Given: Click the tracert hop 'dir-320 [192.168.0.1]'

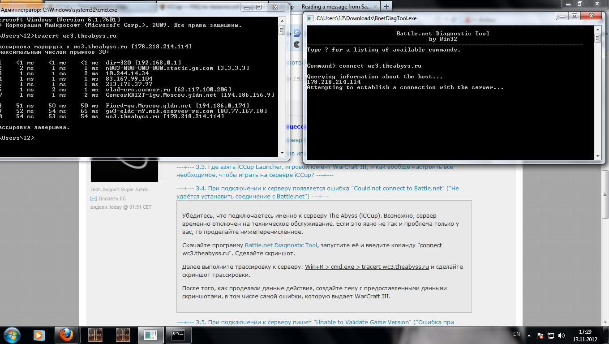Looking at the screenshot, I should click(143, 63).
